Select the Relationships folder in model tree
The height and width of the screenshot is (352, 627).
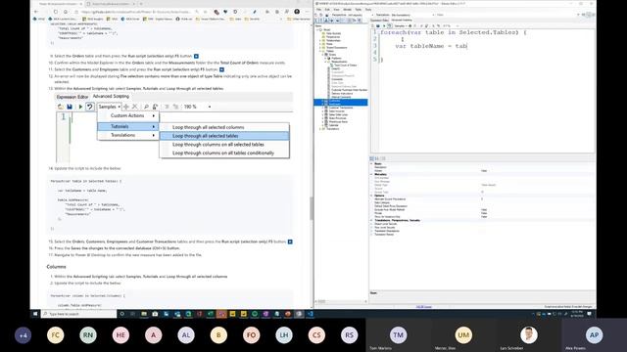tap(333, 40)
